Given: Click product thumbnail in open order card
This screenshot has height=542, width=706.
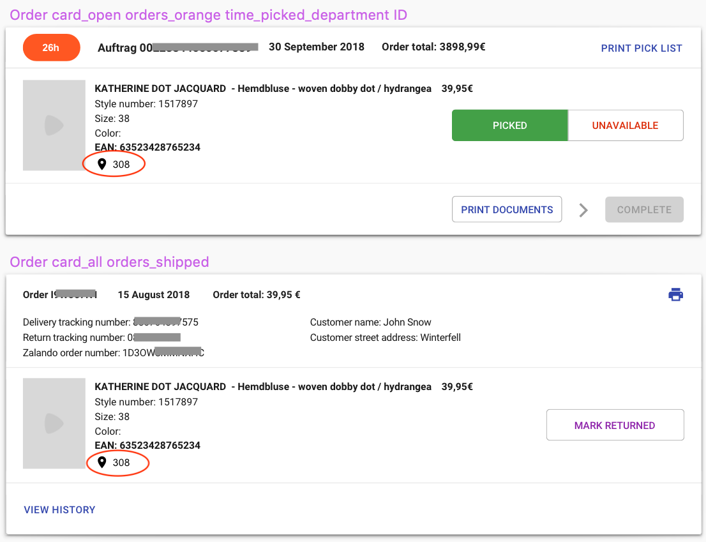Looking at the screenshot, I should pyautogui.click(x=54, y=125).
